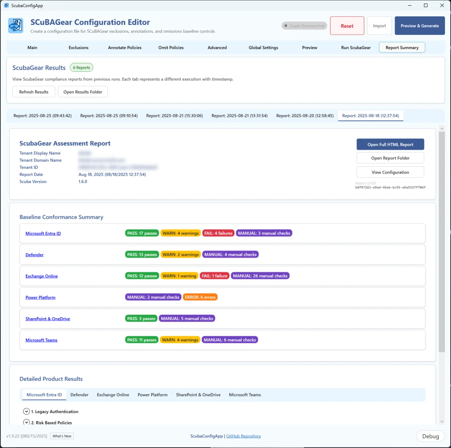Image resolution: width=451 pixels, height=448 pixels.
Task: Click Exchange Online MANUAL: 26 manual checks badge
Action: tap(260, 276)
